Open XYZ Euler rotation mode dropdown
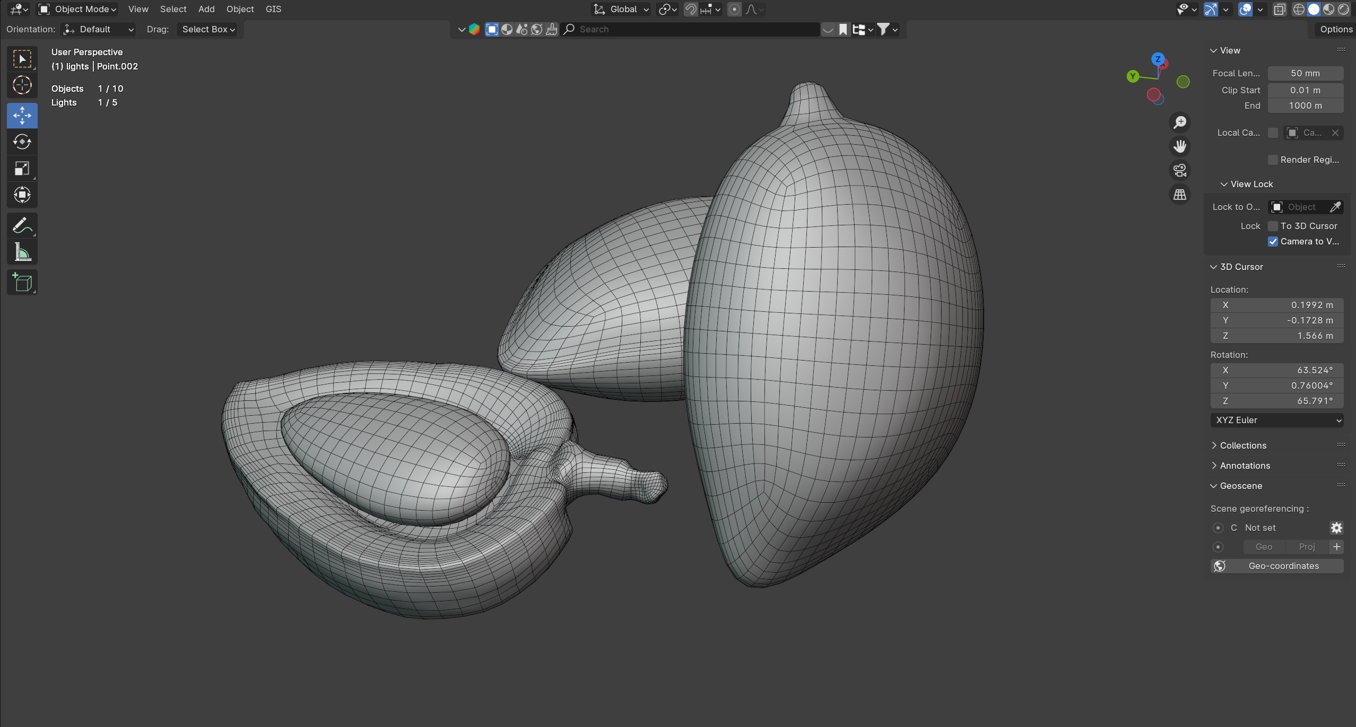 tap(1276, 420)
